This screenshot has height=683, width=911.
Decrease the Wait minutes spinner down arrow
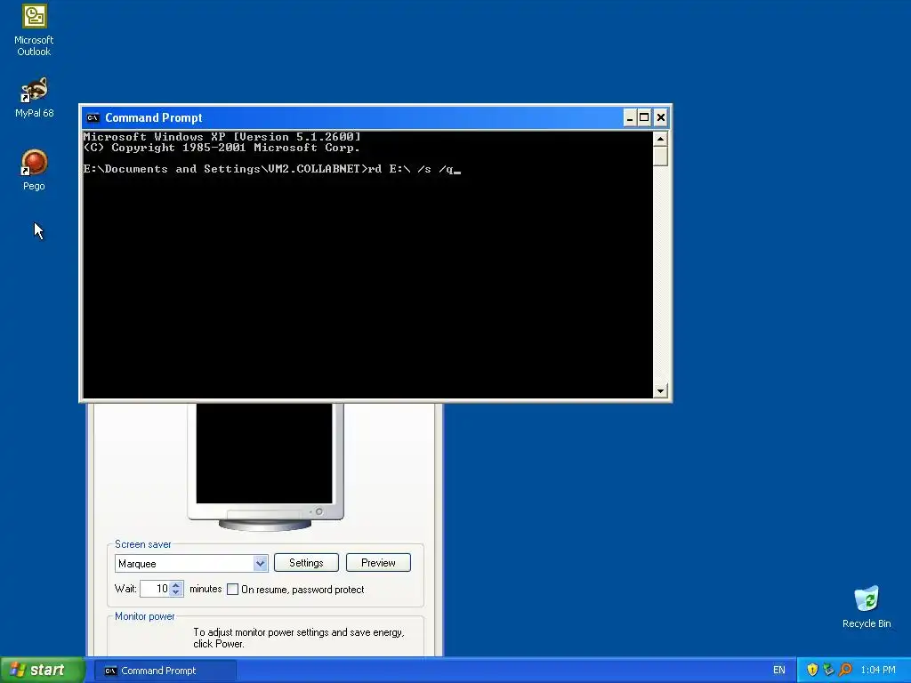[176, 593]
